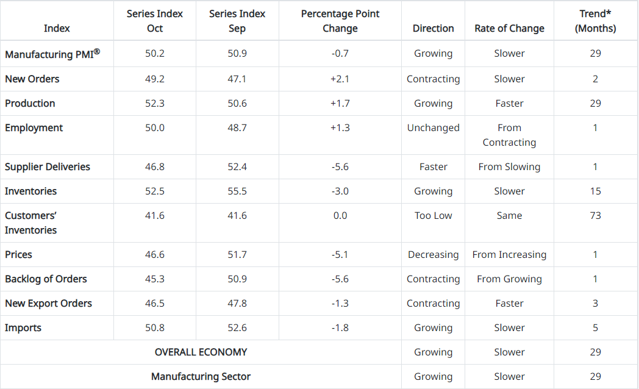The width and height of the screenshot is (639, 389).
Task: Select the New Export Orders label
Action: click(x=48, y=303)
